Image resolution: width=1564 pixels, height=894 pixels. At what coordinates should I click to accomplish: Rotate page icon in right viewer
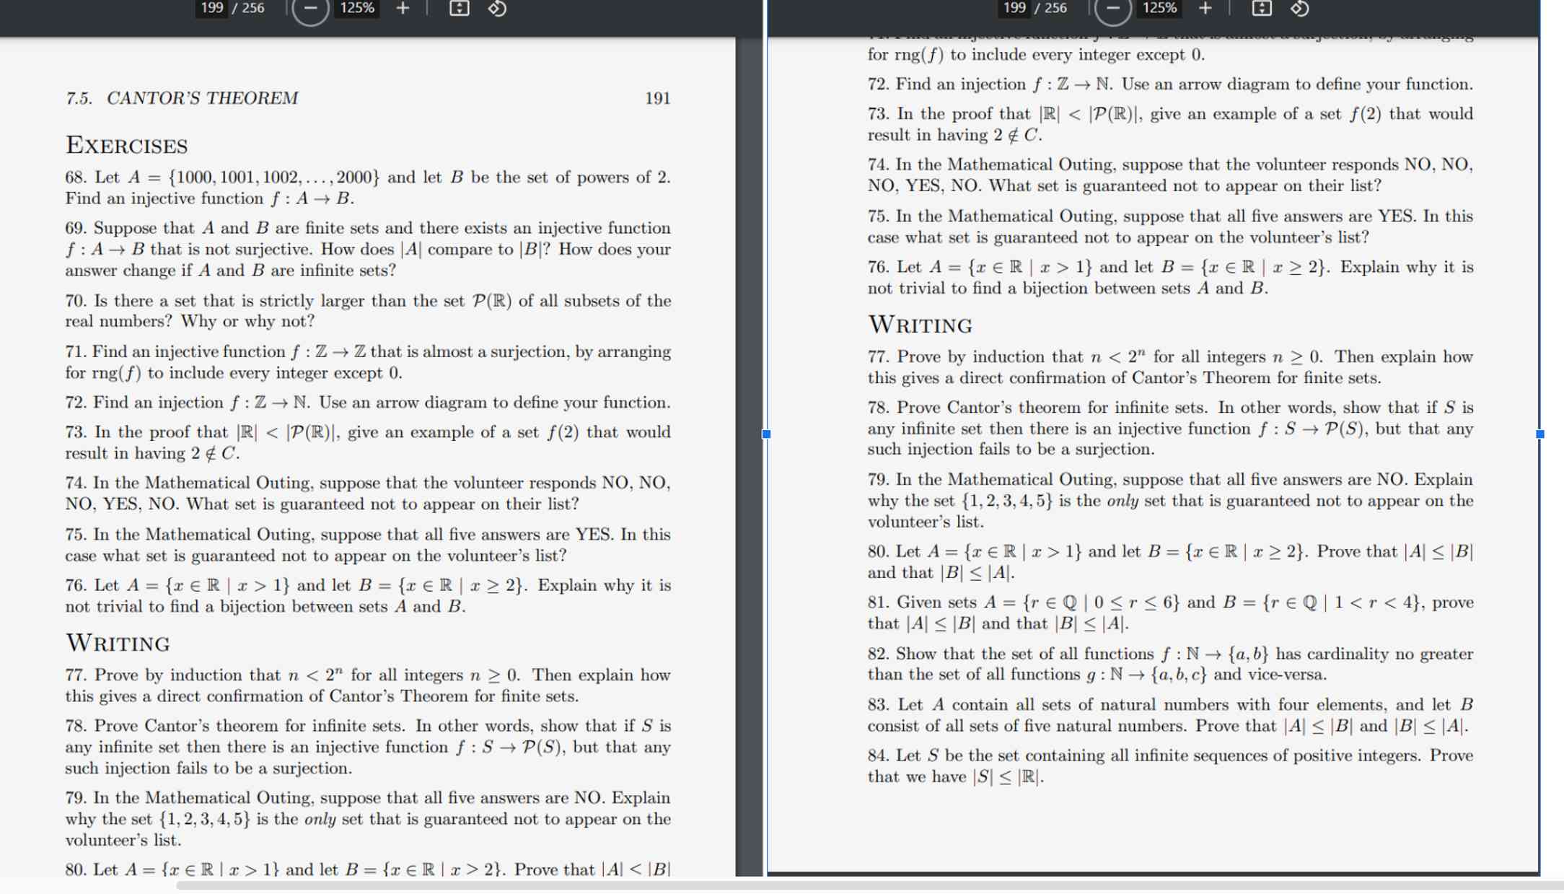1300,9
